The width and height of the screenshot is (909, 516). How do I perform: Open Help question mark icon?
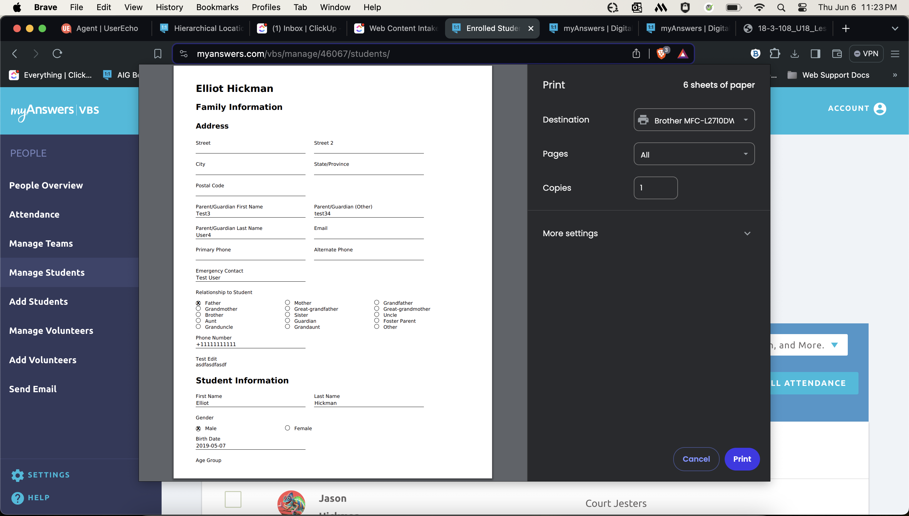click(17, 498)
